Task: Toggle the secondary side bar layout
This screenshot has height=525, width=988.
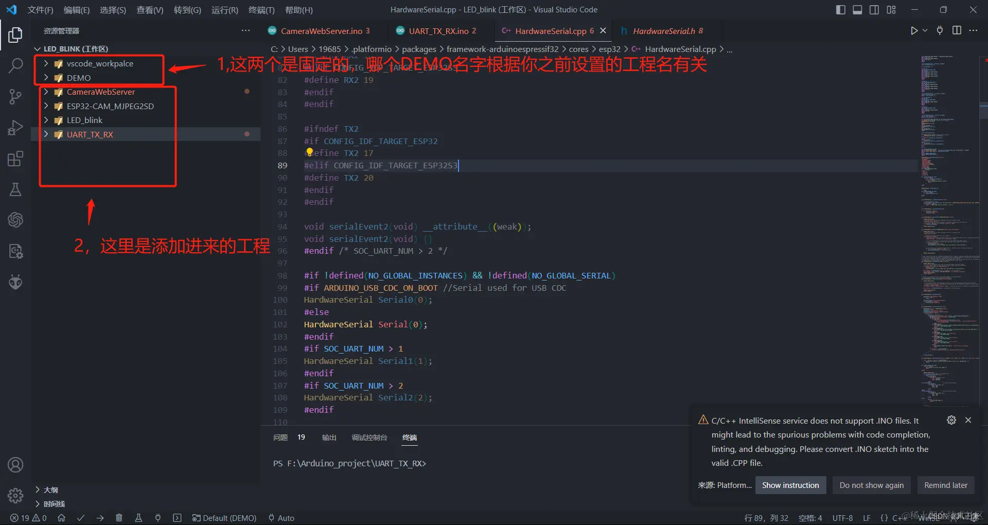Action: coord(874,10)
